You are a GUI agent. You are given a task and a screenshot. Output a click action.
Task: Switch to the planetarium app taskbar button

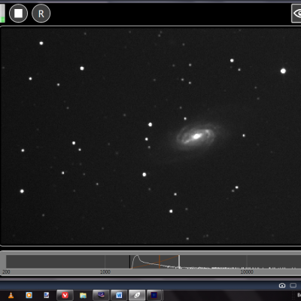click(x=137, y=295)
